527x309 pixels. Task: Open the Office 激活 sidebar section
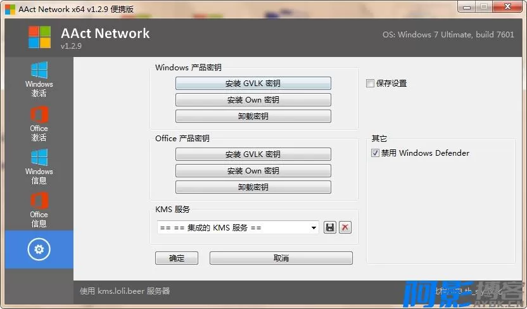39,123
